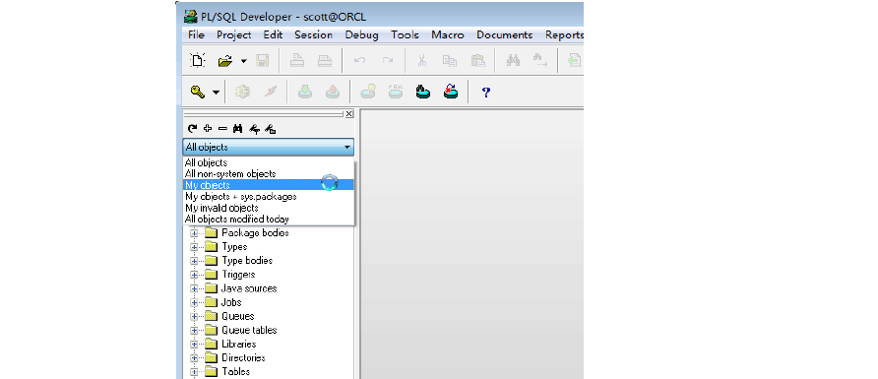Click the browser minus Delete object icon
This screenshot has height=379, width=878.
222,129
